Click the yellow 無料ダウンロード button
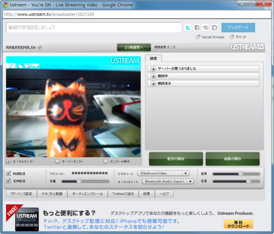Screen dimensions: 274x234 (x=238, y=224)
